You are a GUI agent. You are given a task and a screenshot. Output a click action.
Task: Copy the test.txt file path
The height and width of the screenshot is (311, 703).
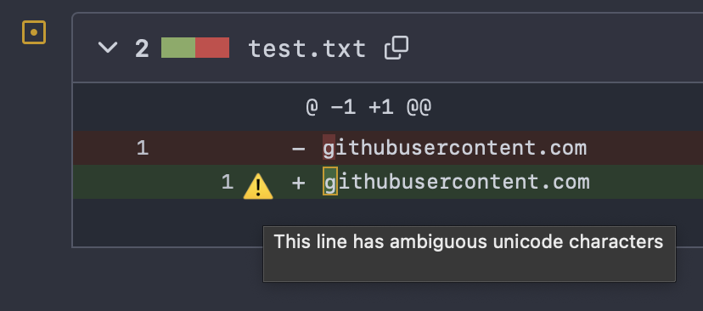(396, 48)
